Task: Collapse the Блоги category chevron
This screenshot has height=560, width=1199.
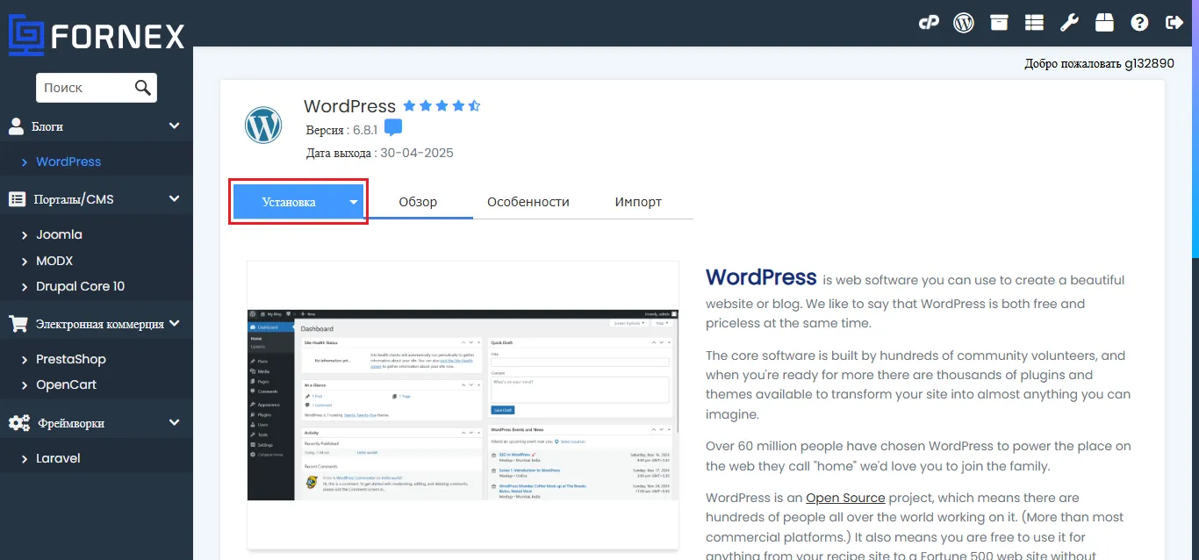Action: point(174,126)
